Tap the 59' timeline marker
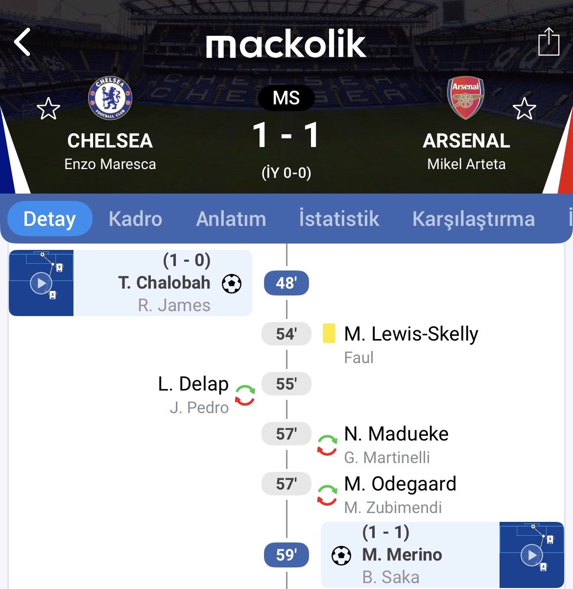This screenshot has width=573, height=589. point(286,555)
